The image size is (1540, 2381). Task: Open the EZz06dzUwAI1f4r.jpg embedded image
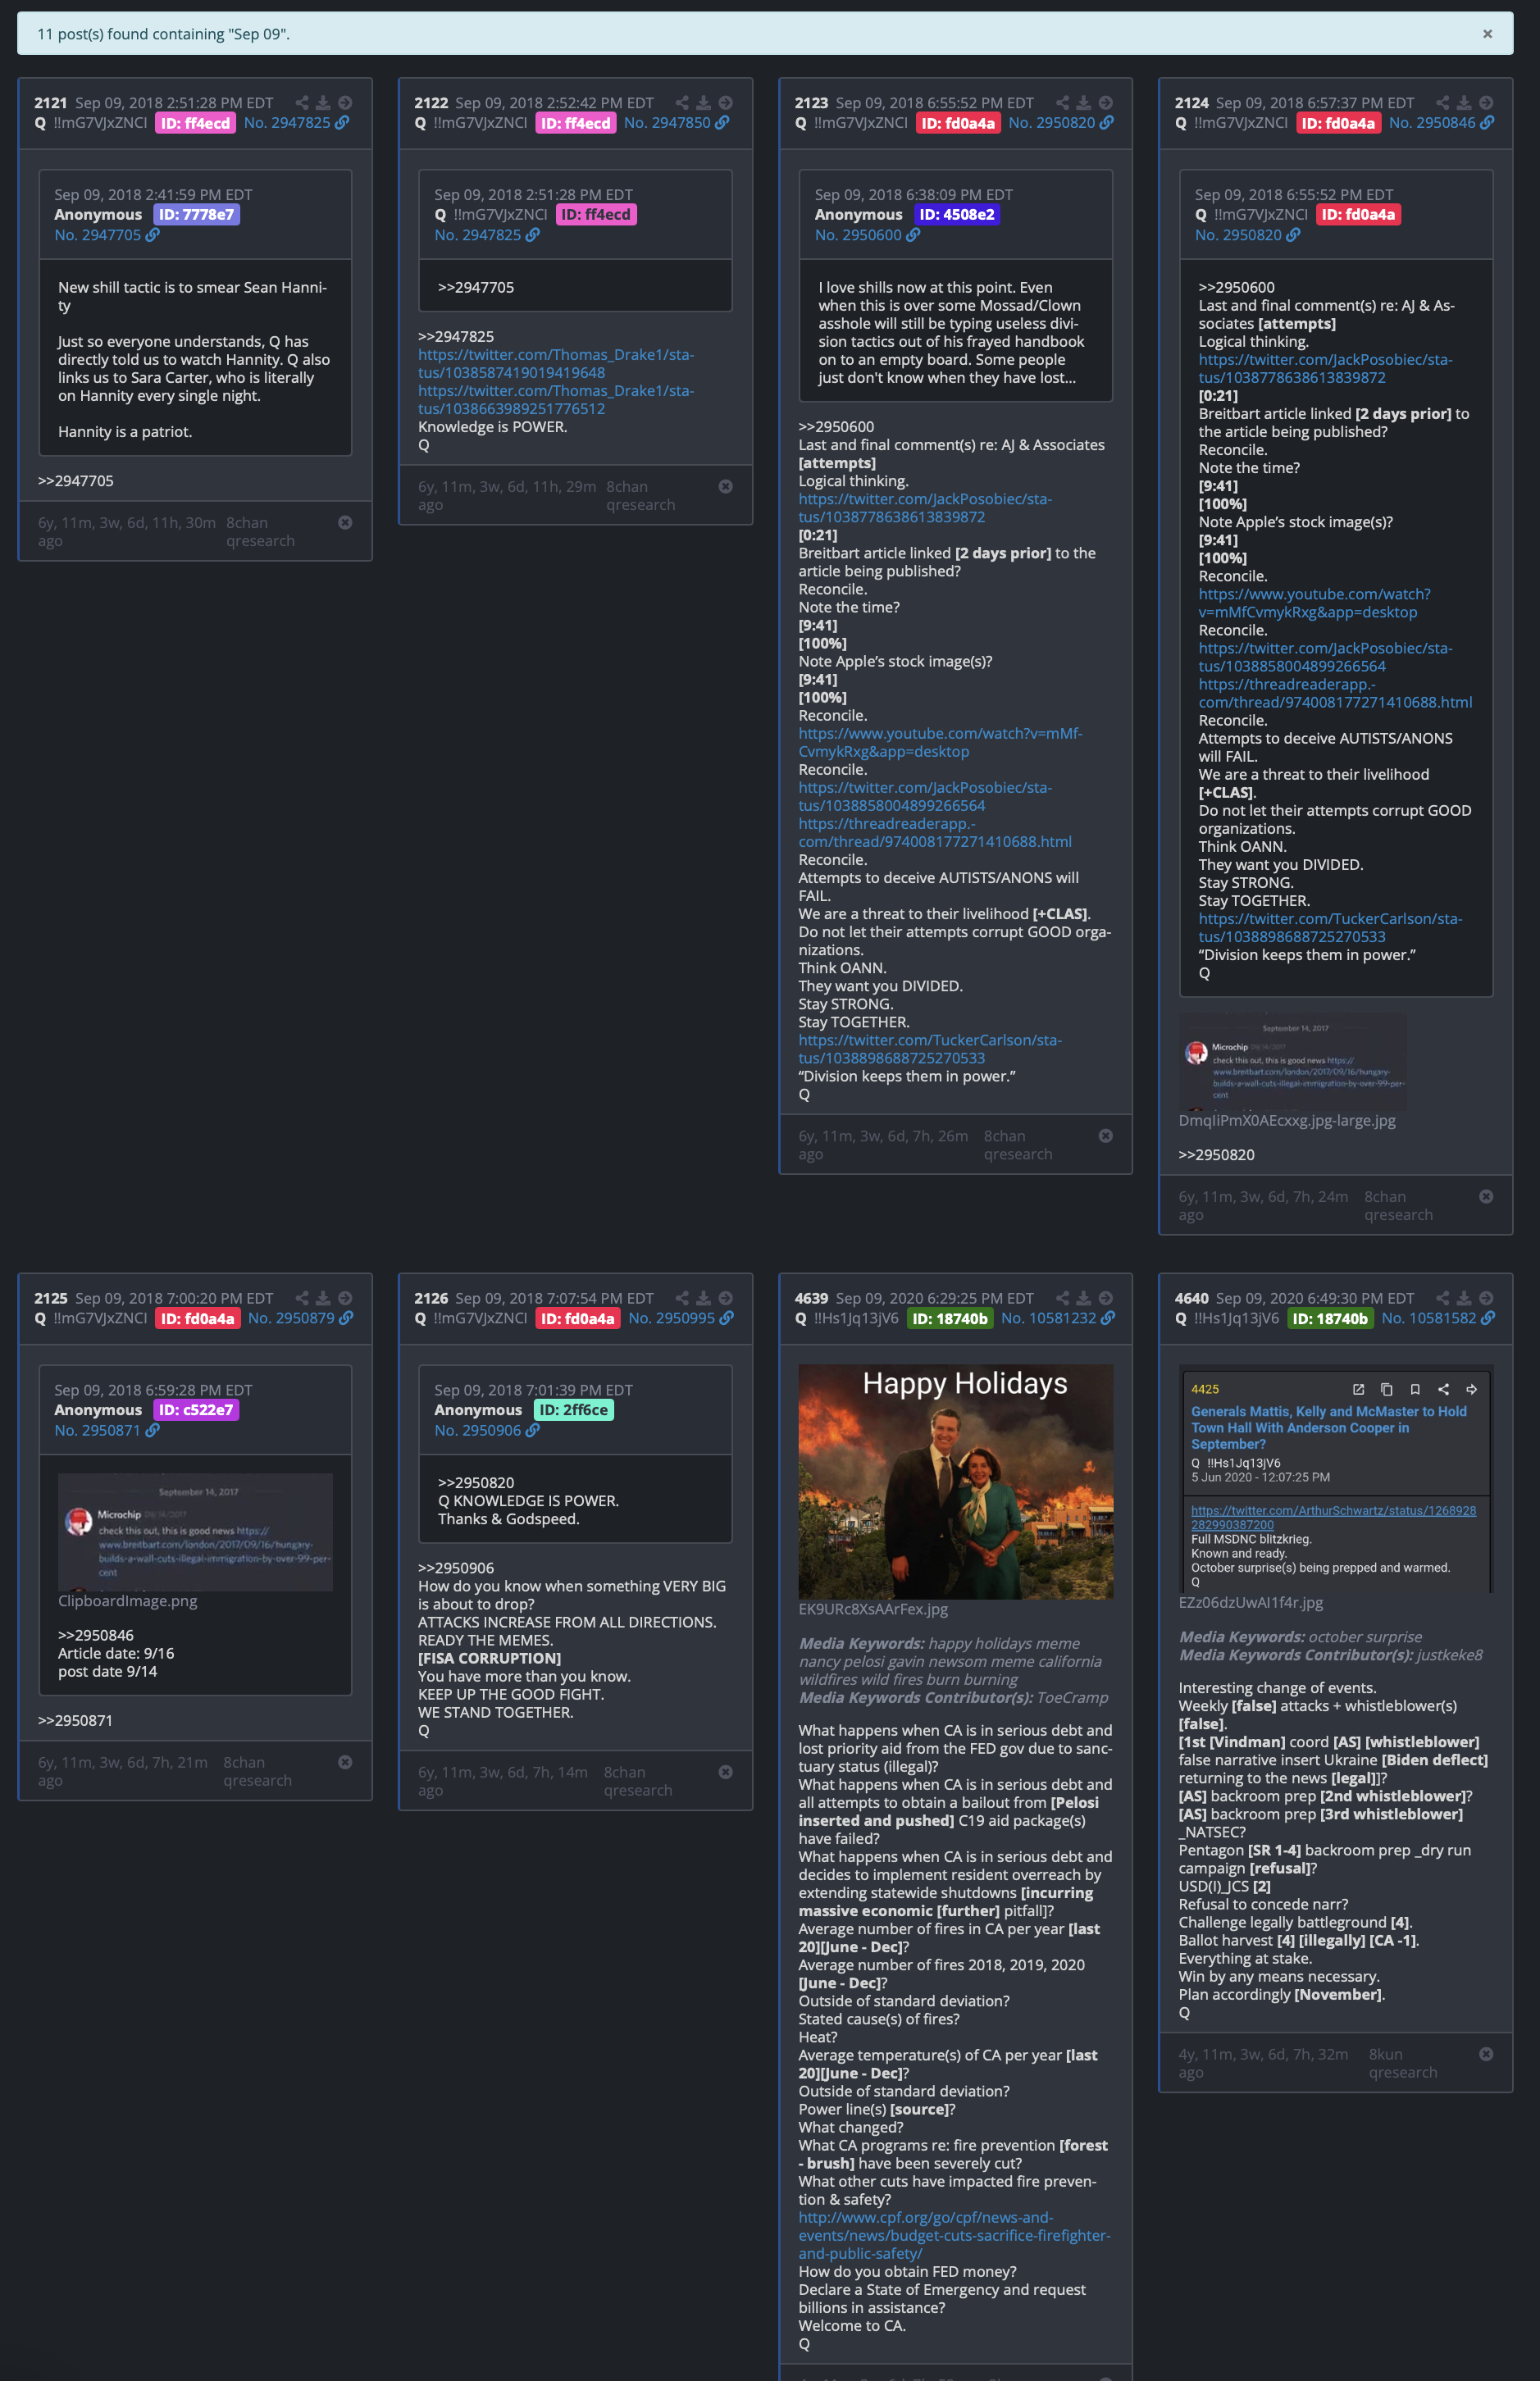(x=1336, y=1479)
